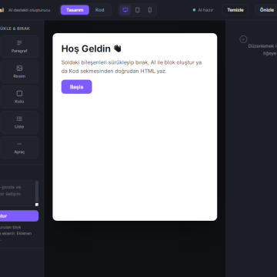Grab the prompt text area resize handle
Viewport: 277px width, 277px height.
(37, 205)
